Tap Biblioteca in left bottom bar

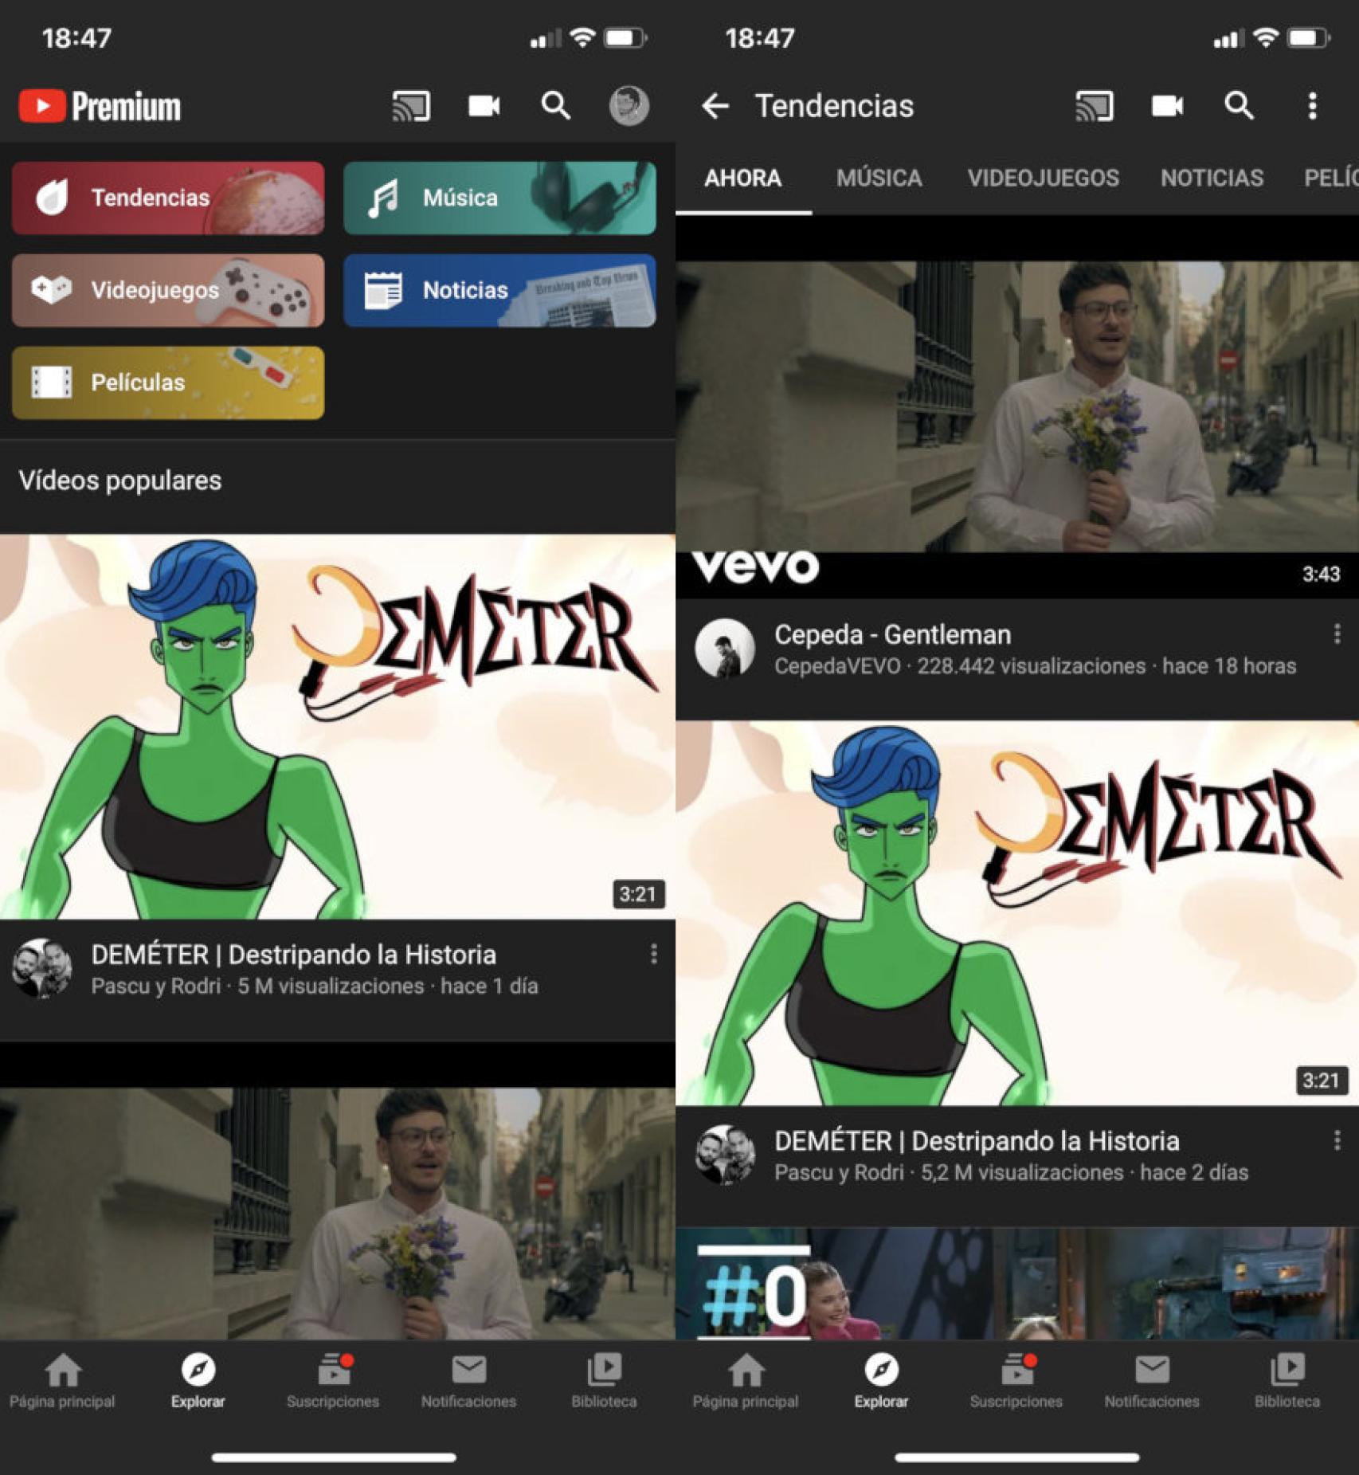click(604, 1381)
